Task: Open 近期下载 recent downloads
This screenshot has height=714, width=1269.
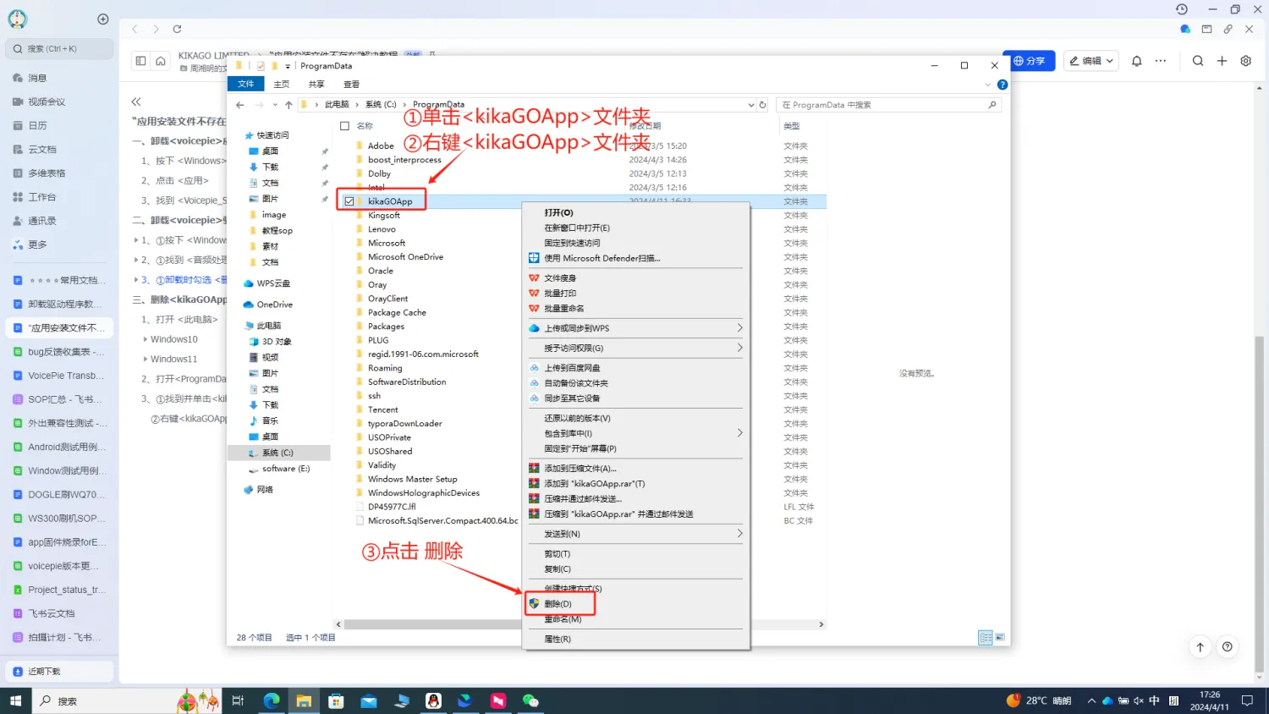Action: point(44,671)
